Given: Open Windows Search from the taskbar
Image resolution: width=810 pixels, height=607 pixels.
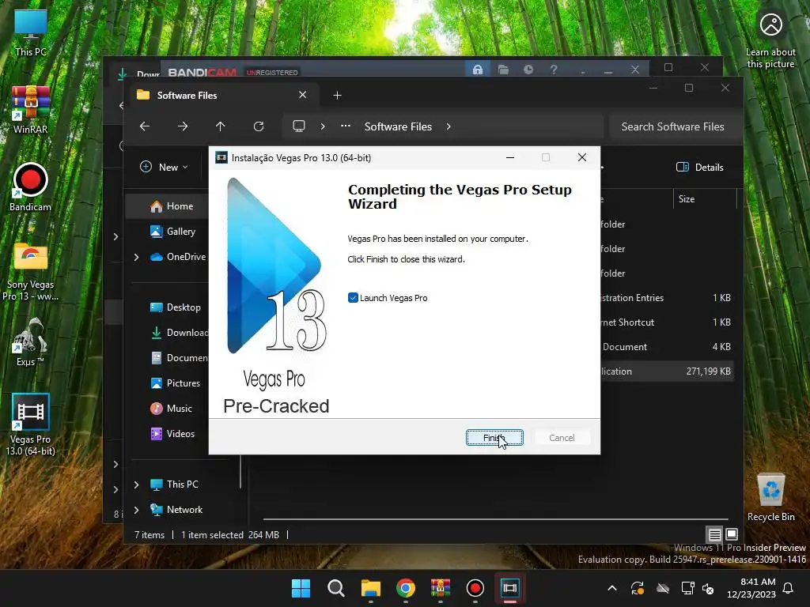Looking at the screenshot, I should click(x=335, y=588).
